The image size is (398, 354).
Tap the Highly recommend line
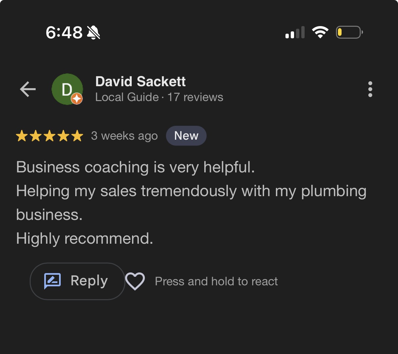coord(84,238)
